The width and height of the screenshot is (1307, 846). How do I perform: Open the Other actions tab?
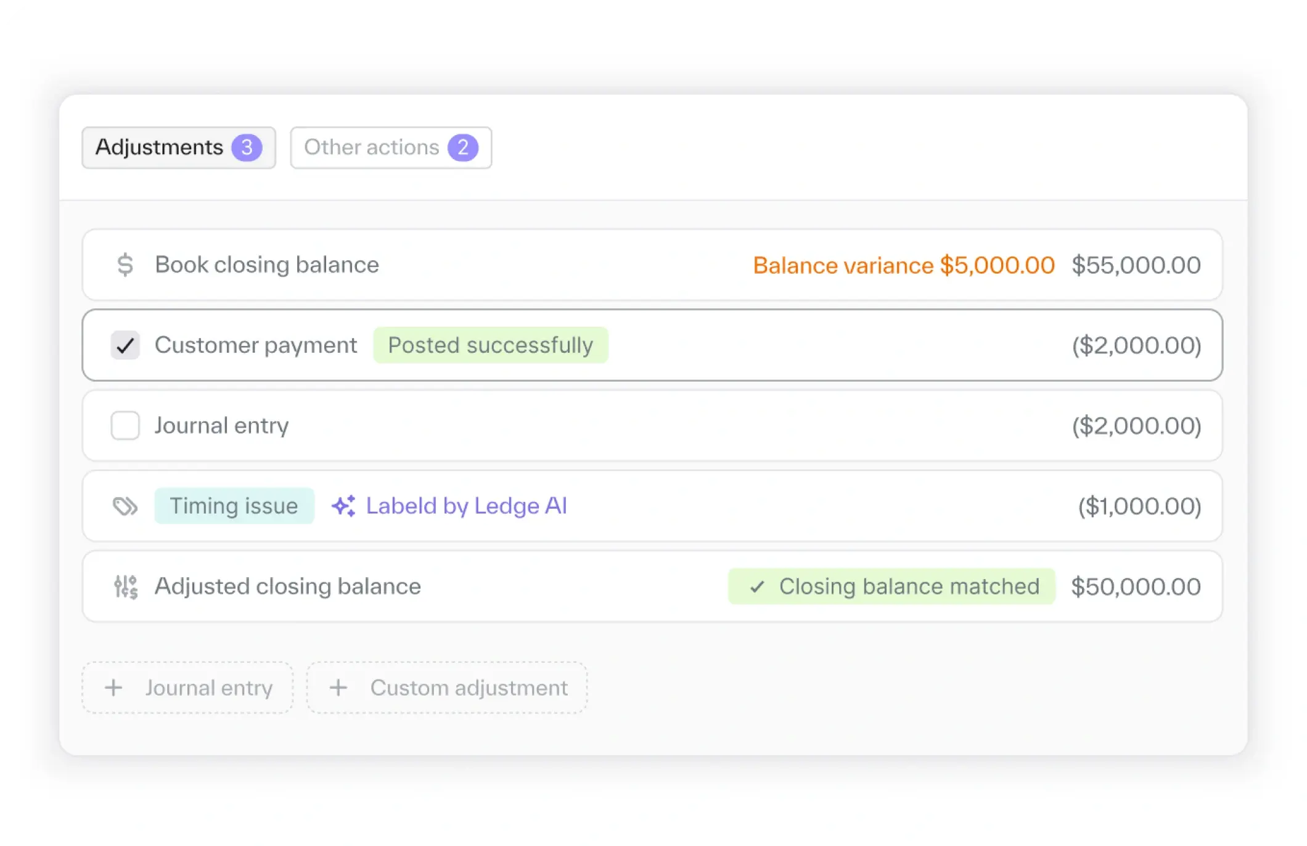click(x=391, y=147)
